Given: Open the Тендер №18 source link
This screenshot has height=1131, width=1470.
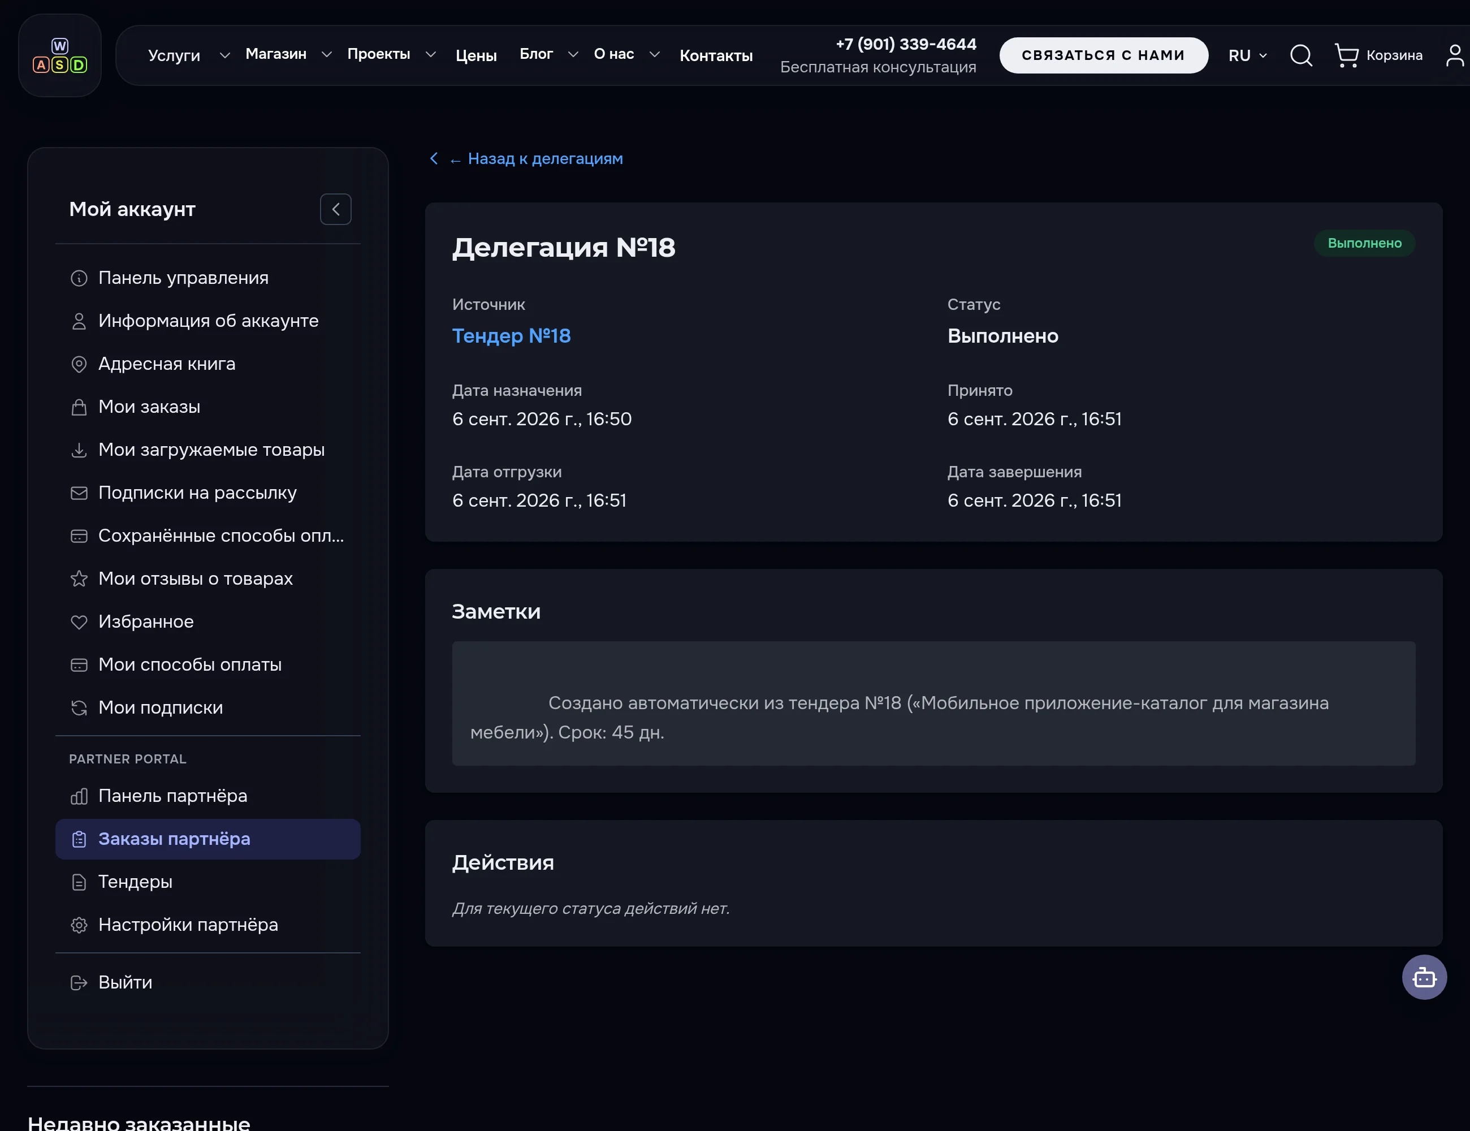Looking at the screenshot, I should (511, 336).
